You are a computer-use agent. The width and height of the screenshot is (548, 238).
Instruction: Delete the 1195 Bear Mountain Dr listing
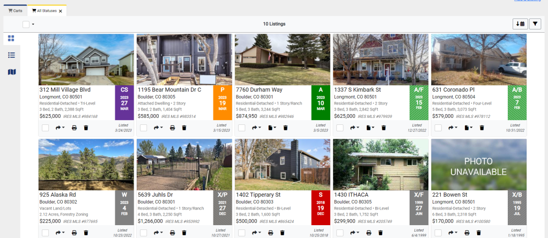coord(184,128)
